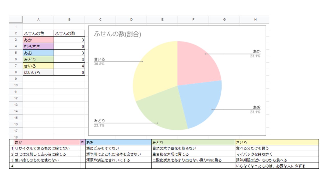Click header cell ふせんの数

(69, 33)
